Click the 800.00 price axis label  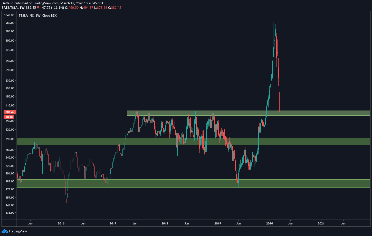point(9,41)
